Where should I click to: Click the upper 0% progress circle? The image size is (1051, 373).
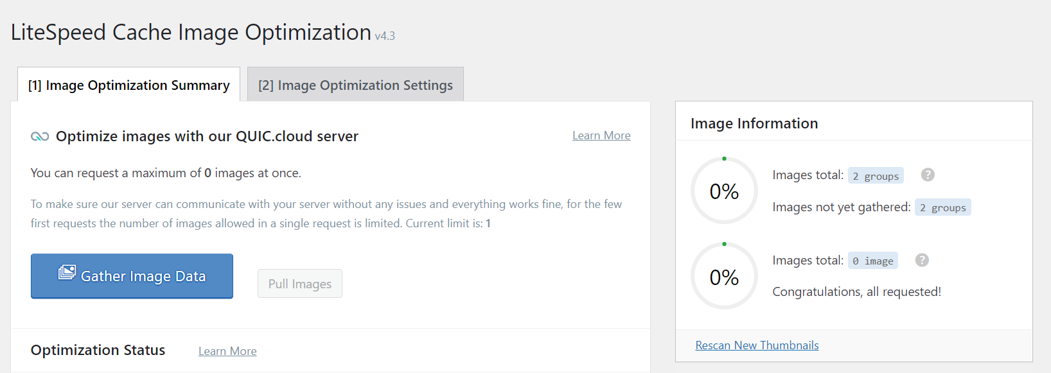724,191
